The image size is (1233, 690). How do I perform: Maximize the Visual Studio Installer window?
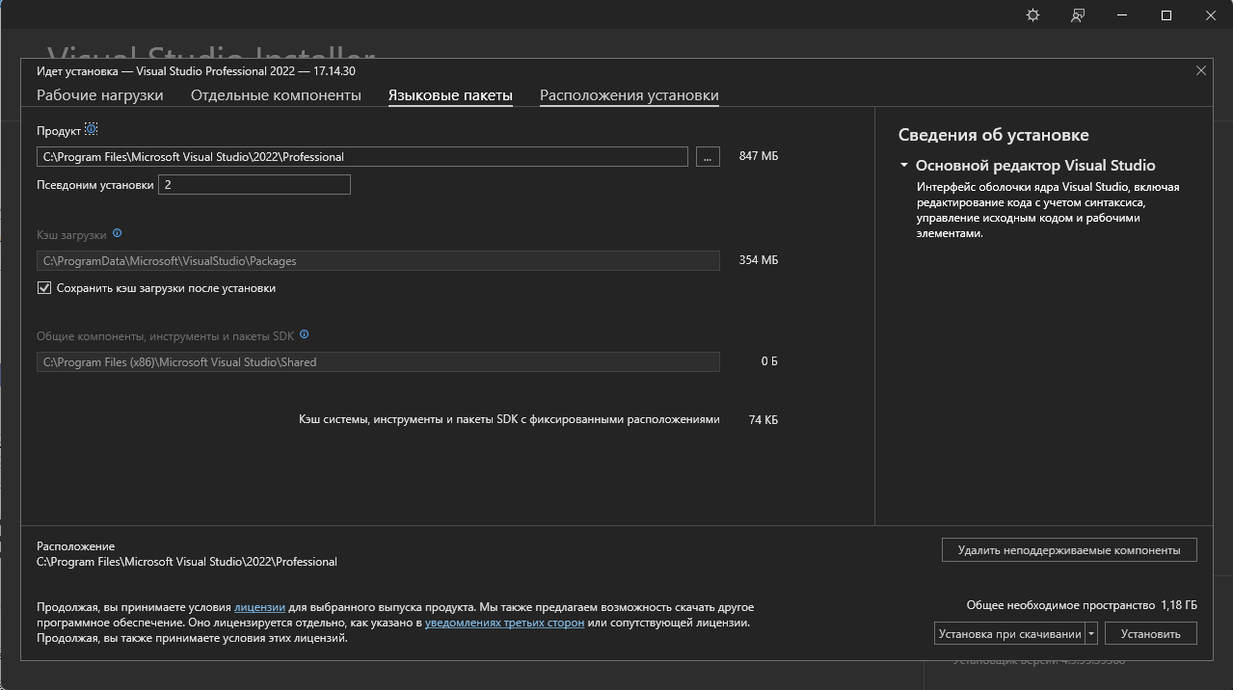[x=1166, y=15]
